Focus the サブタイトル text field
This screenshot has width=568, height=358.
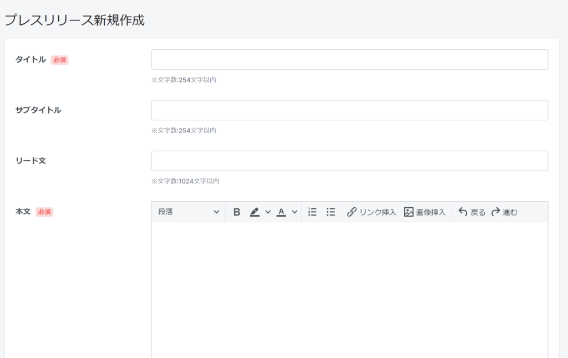(x=349, y=110)
